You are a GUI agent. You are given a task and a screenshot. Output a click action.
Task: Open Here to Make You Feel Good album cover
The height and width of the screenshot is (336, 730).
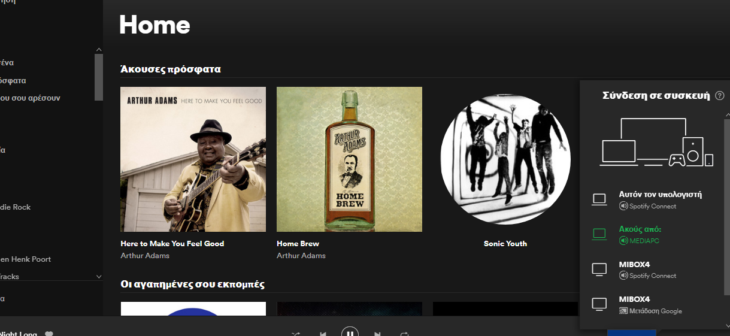(193, 159)
